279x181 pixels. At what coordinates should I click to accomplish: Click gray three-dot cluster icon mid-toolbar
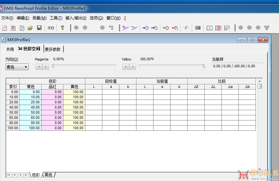[111, 28]
